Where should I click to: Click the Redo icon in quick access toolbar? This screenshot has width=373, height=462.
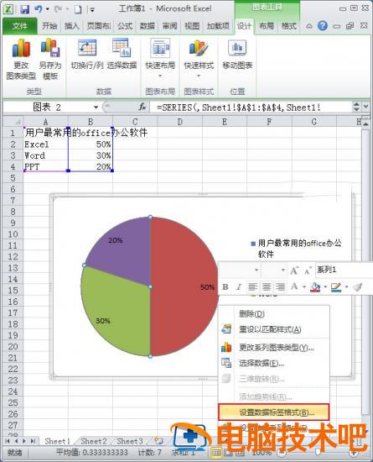(58, 9)
